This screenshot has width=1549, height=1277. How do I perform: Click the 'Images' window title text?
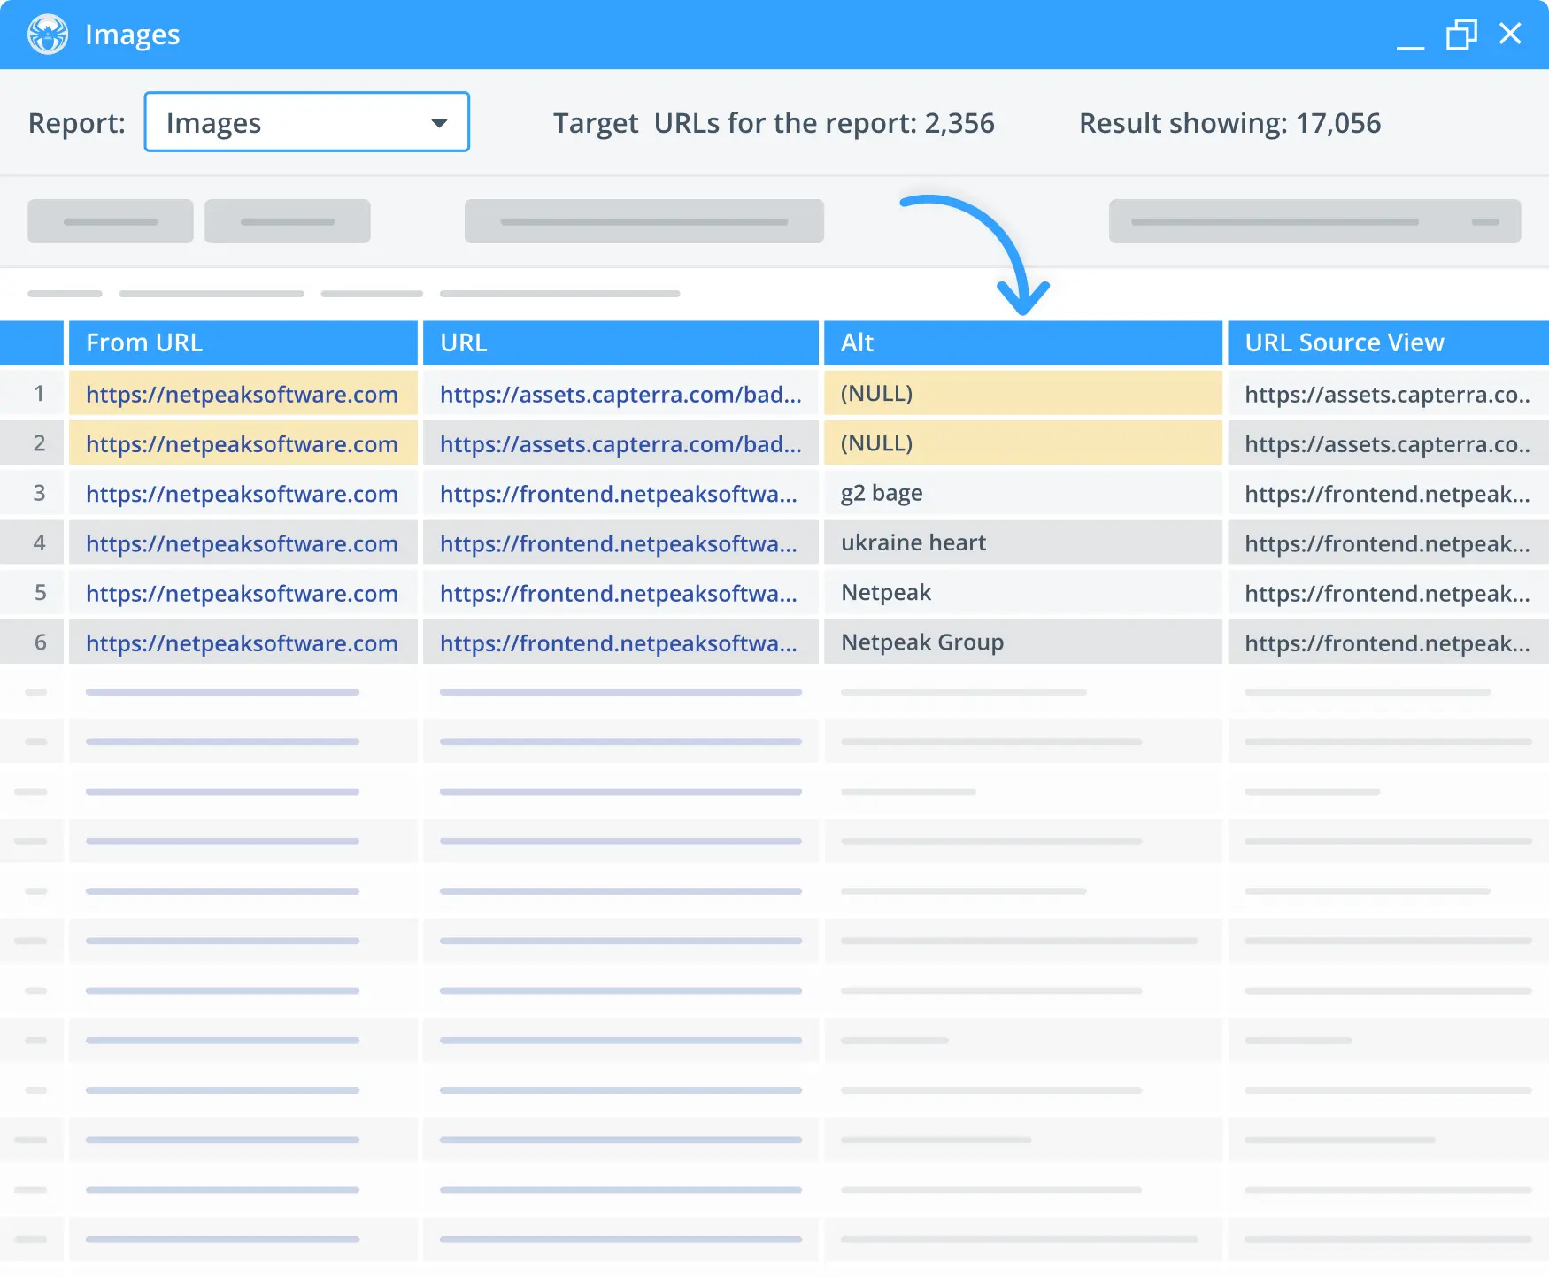click(133, 35)
